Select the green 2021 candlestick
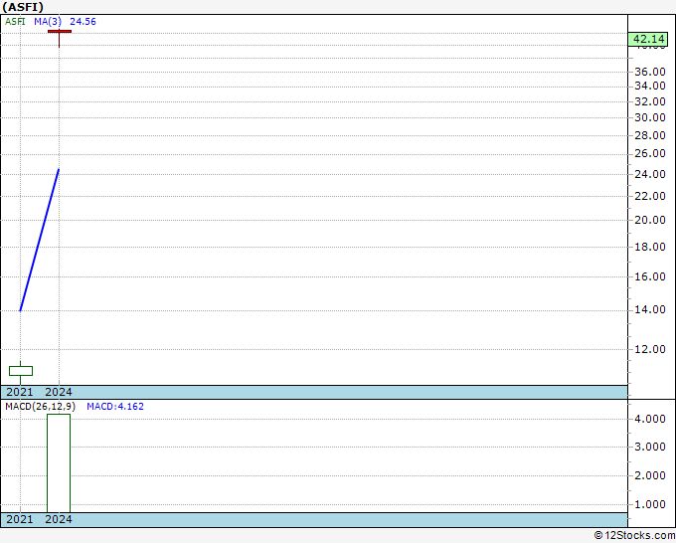The image size is (676, 543). pos(21,371)
